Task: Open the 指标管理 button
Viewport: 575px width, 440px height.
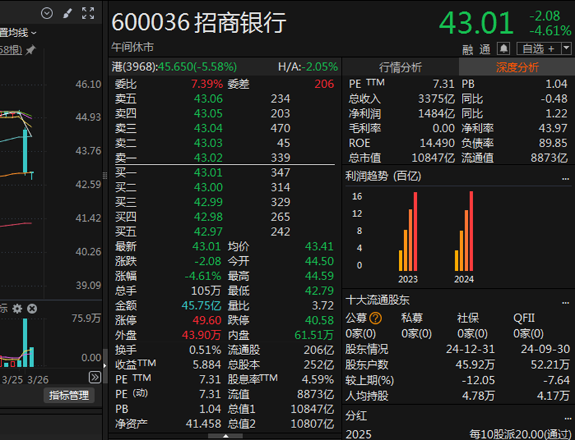Action: pos(69,396)
